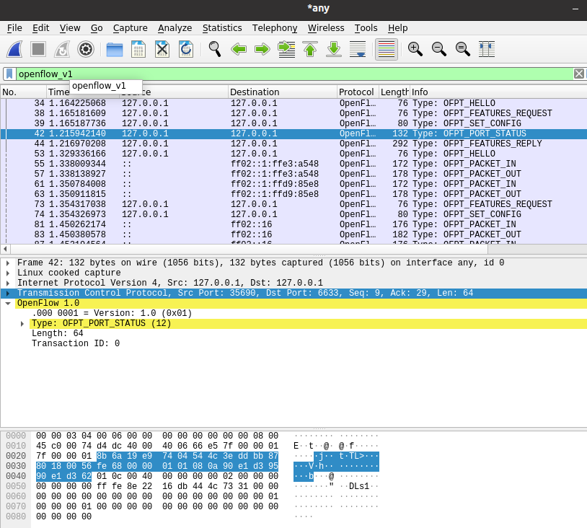Jump to the first packet icon
587x528 pixels.
[310, 49]
